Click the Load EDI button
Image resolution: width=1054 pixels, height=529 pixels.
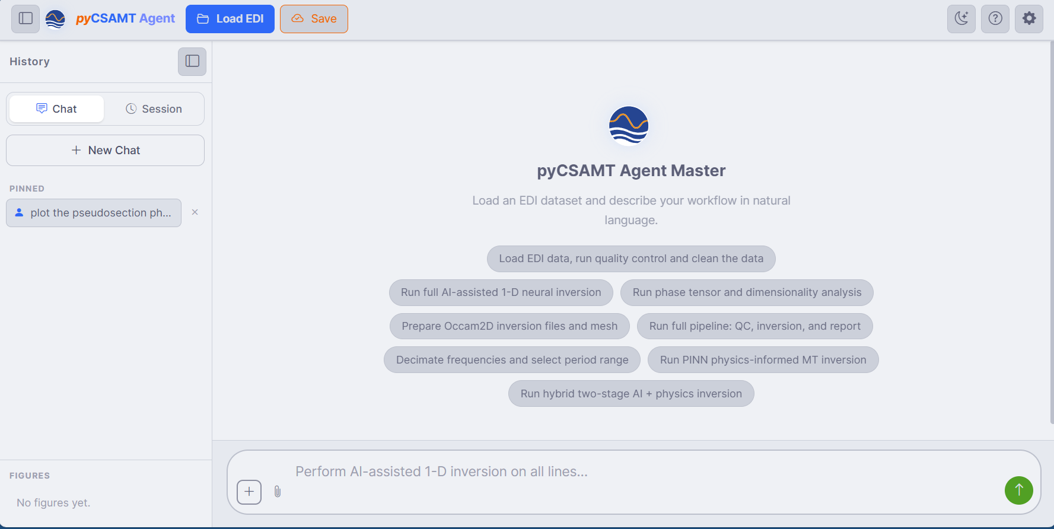click(230, 19)
